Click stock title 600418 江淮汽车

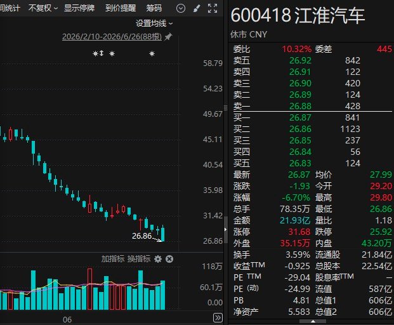click(298, 16)
